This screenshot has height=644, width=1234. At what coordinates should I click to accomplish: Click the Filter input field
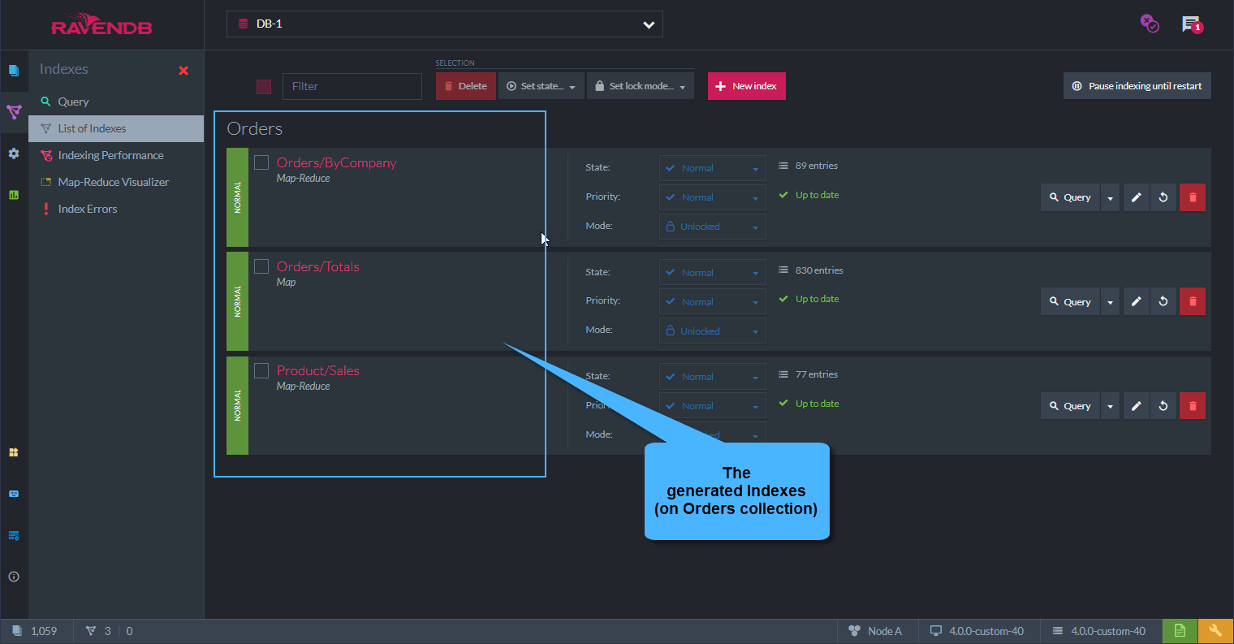coord(352,86)
